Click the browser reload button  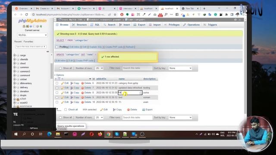tap(27, 15)
